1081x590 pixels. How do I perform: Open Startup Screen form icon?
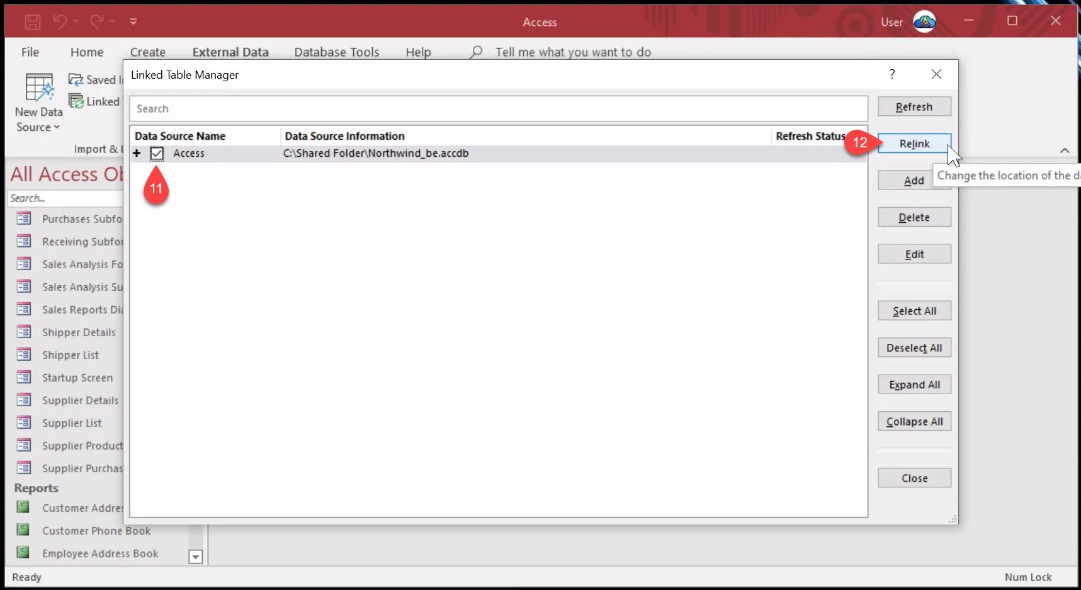[x=24, y=377]
